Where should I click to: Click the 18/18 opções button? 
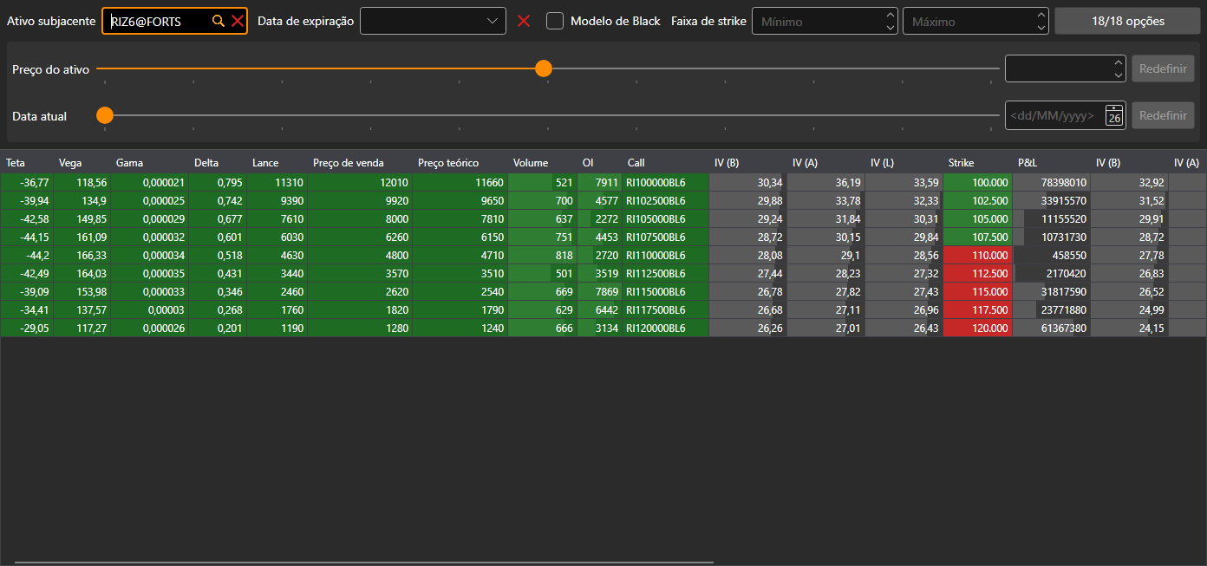click(x=1127, y=21)
